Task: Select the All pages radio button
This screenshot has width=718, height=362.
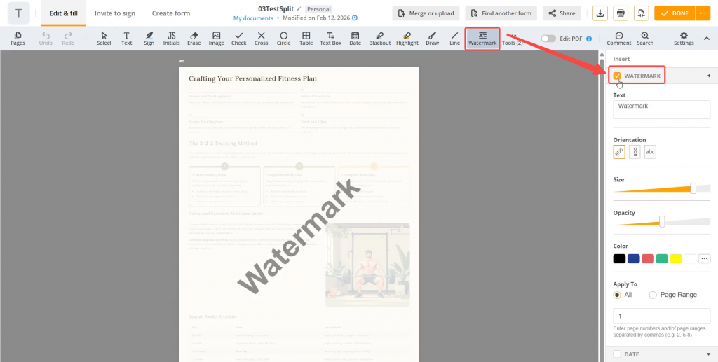Action: coord(617,295)
